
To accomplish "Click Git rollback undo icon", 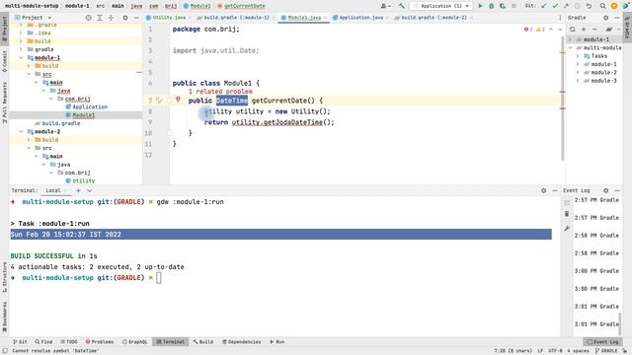I will 589,6.
